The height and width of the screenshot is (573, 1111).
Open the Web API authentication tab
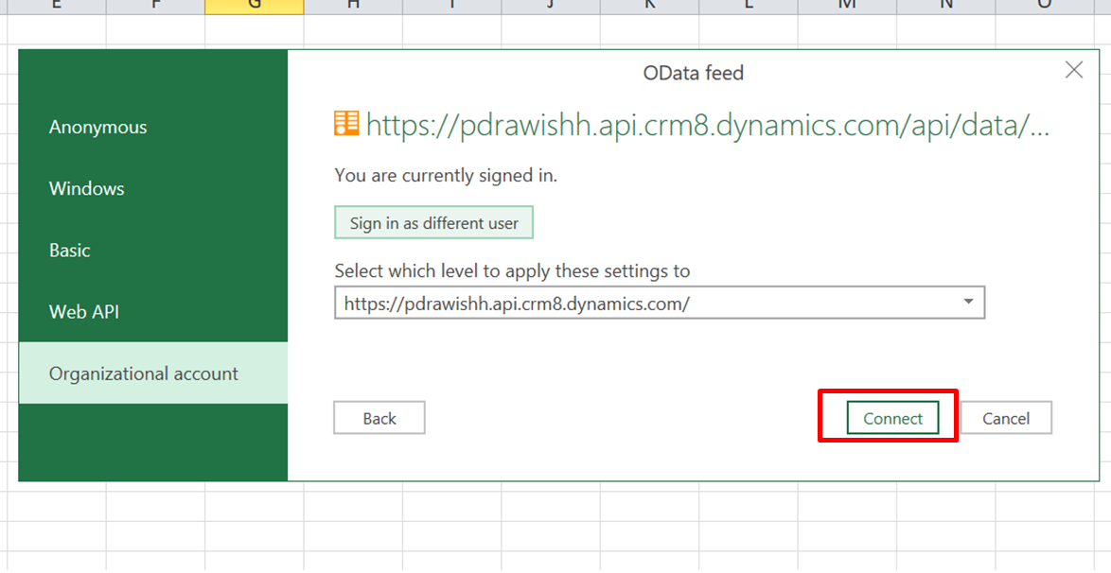point(84,312)
